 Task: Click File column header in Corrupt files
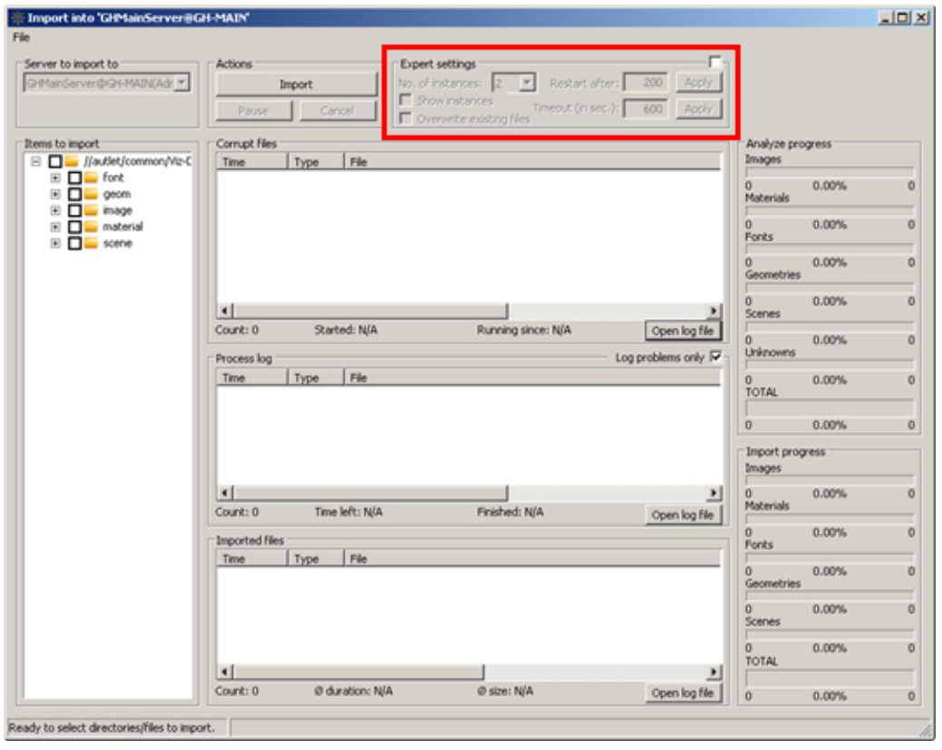pyautogui.click(x=533, y=162)
